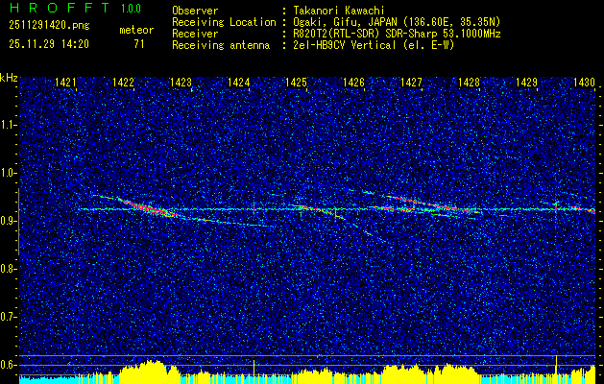604x384 pixels.
Task: Click the red meteor echo near 1422
Action: [x=148, y=208]
